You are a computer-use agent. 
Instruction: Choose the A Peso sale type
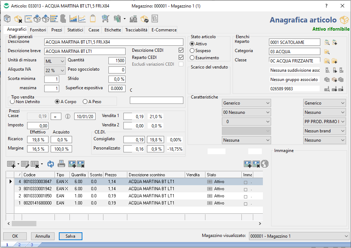[85, 102]
